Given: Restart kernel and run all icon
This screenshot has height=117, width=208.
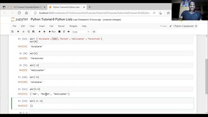Looking at the screenshot, I should (x=69, y=32).
